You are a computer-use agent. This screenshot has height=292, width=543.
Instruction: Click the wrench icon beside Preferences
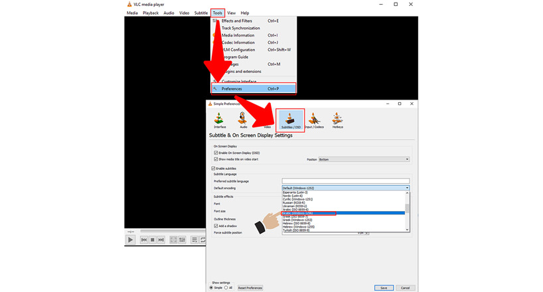215,89
